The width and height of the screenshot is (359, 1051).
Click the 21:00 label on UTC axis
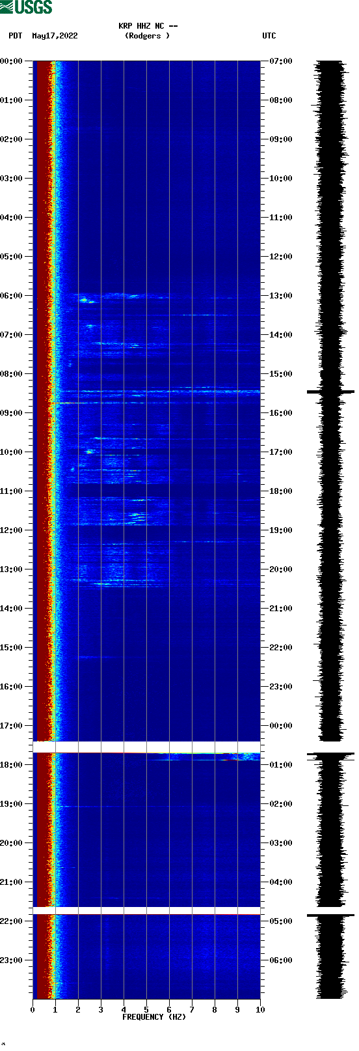281,609
